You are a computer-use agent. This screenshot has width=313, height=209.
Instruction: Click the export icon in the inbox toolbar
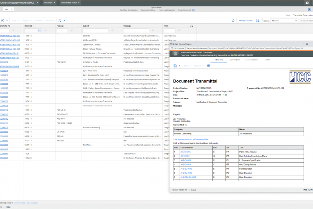point(60,20)
